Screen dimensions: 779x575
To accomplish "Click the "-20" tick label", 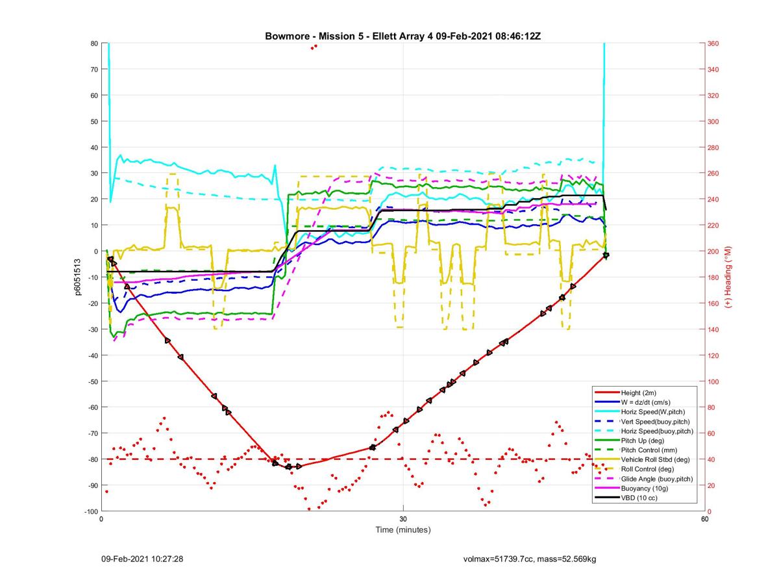I will point(93,303).
